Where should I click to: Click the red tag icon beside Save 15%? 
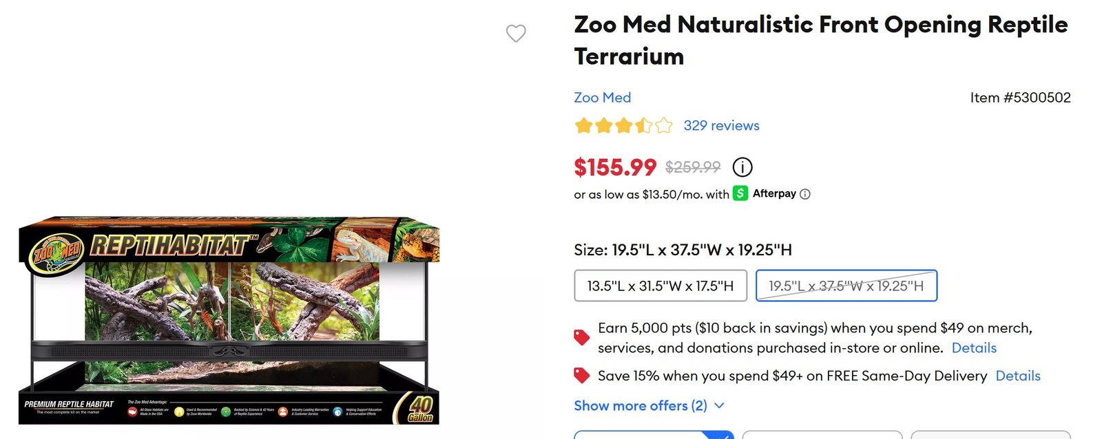pyautogui.click(x=582, y=376)
